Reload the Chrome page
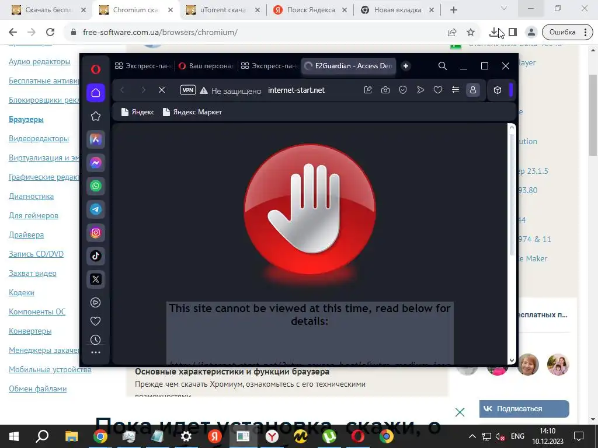 coord(50,32)
